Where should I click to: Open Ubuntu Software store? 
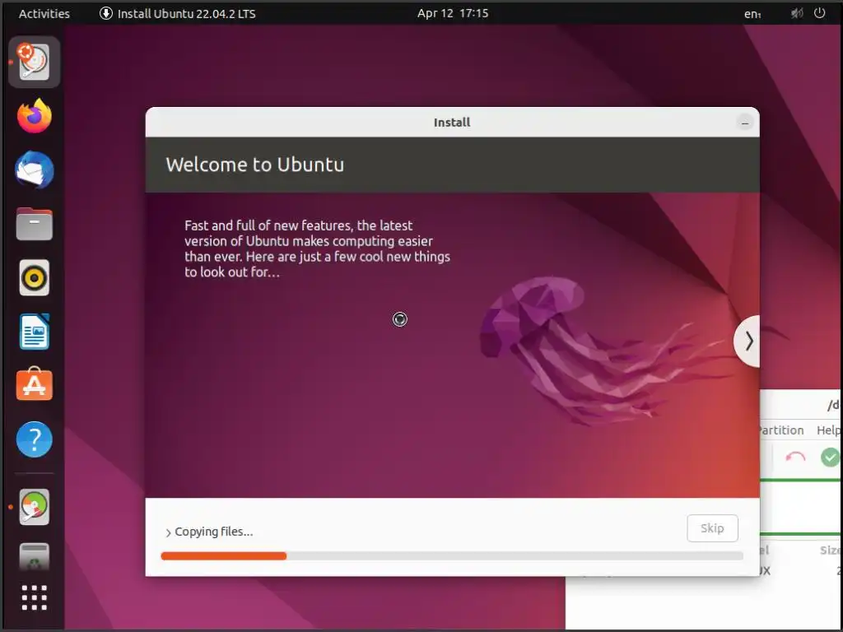coord(35,385)
